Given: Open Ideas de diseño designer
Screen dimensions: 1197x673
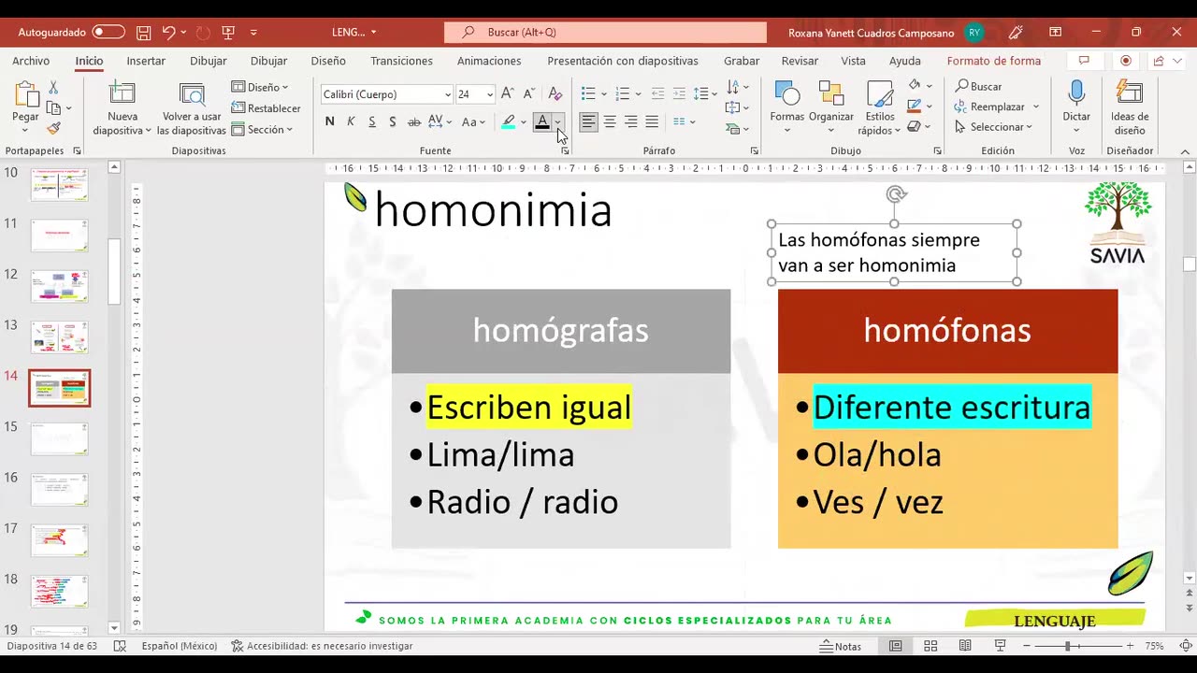Looking at the screenshot, I should tap(1130, 107).
